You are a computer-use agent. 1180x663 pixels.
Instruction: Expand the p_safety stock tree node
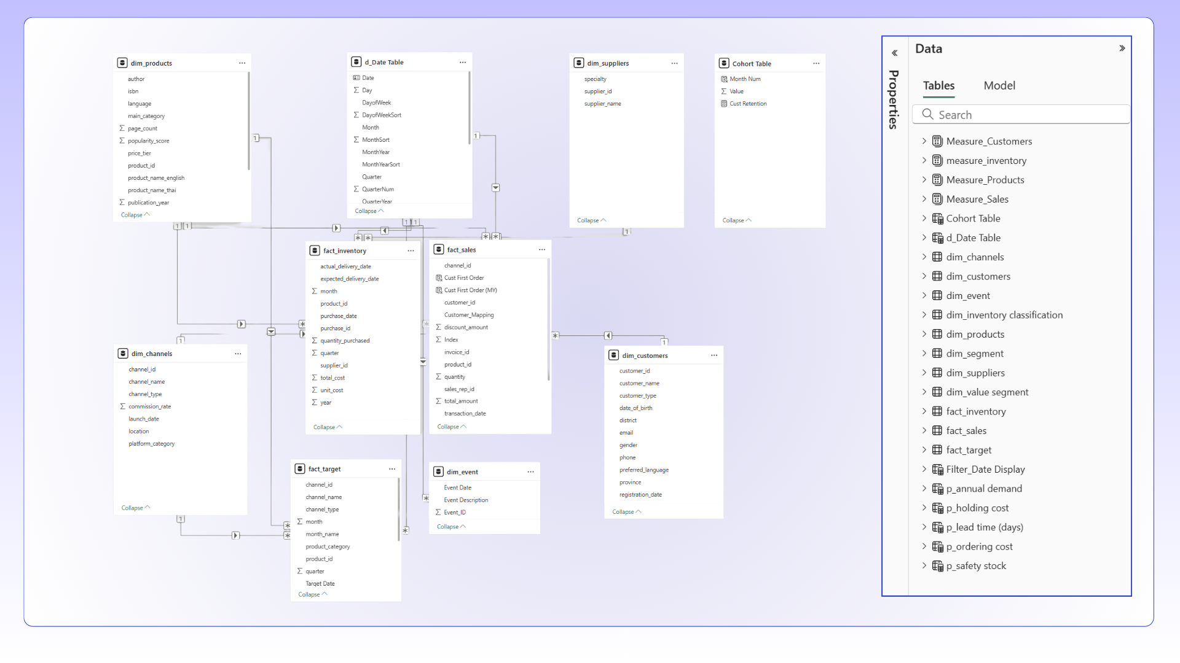pyautogui.click(x=924, y=566)
